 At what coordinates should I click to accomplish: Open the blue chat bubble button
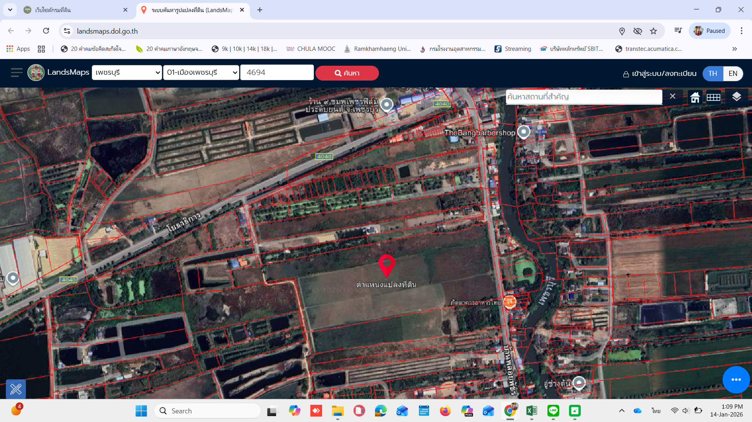[x=736, y=379]
